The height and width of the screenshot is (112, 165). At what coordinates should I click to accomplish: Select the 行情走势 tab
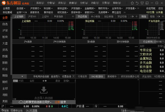tap(82, 76)
